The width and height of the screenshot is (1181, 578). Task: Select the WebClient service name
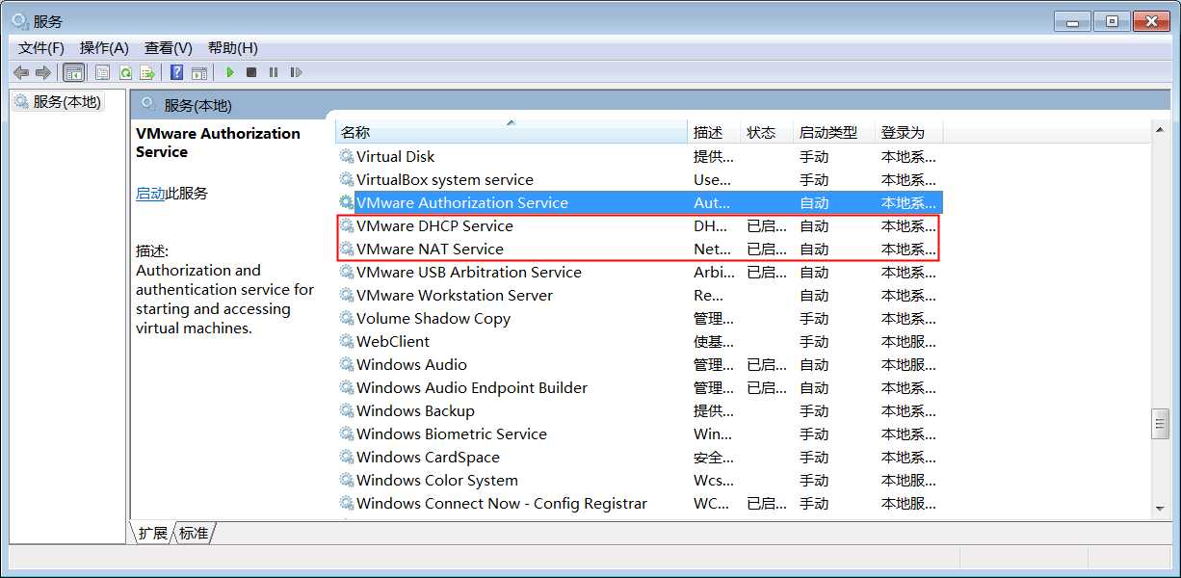pos(393,341)
